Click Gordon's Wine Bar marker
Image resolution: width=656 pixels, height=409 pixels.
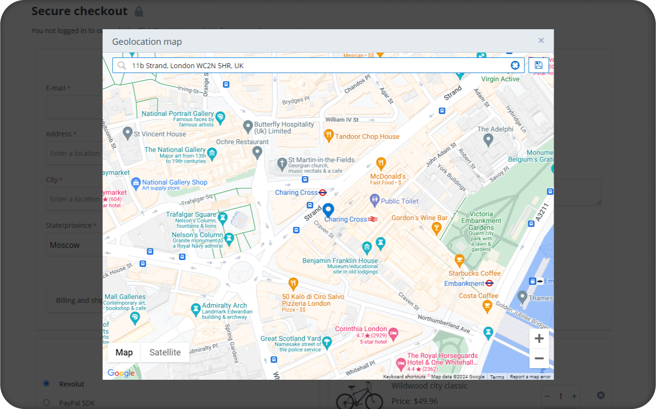(437, 227)
